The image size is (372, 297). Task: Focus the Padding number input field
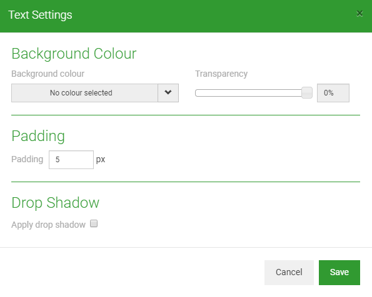(x=71, y=160)
